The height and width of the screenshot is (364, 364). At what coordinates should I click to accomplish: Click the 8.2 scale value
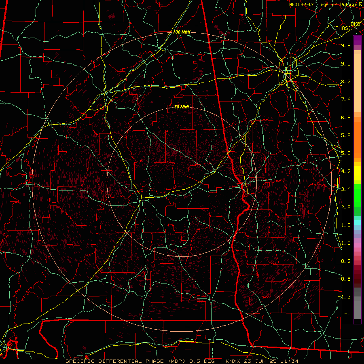[346, 81]
